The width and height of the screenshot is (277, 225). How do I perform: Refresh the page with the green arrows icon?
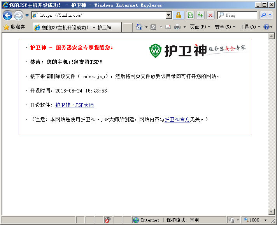[x=200, y=15]
